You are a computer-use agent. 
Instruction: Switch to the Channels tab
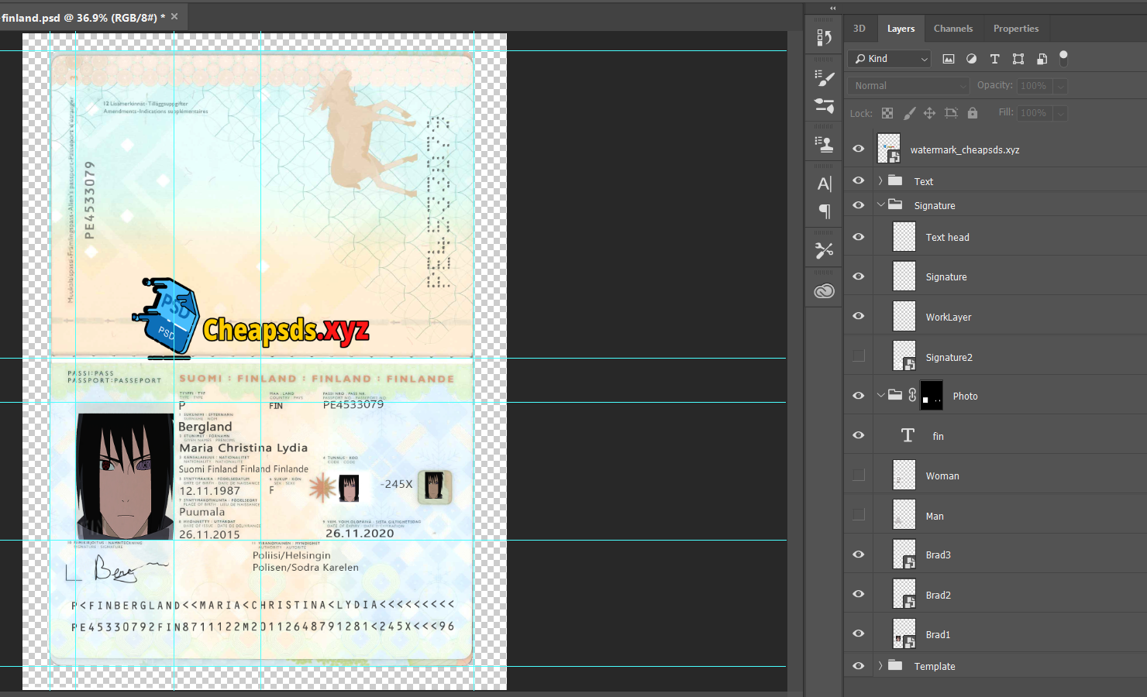pos(952,29)
